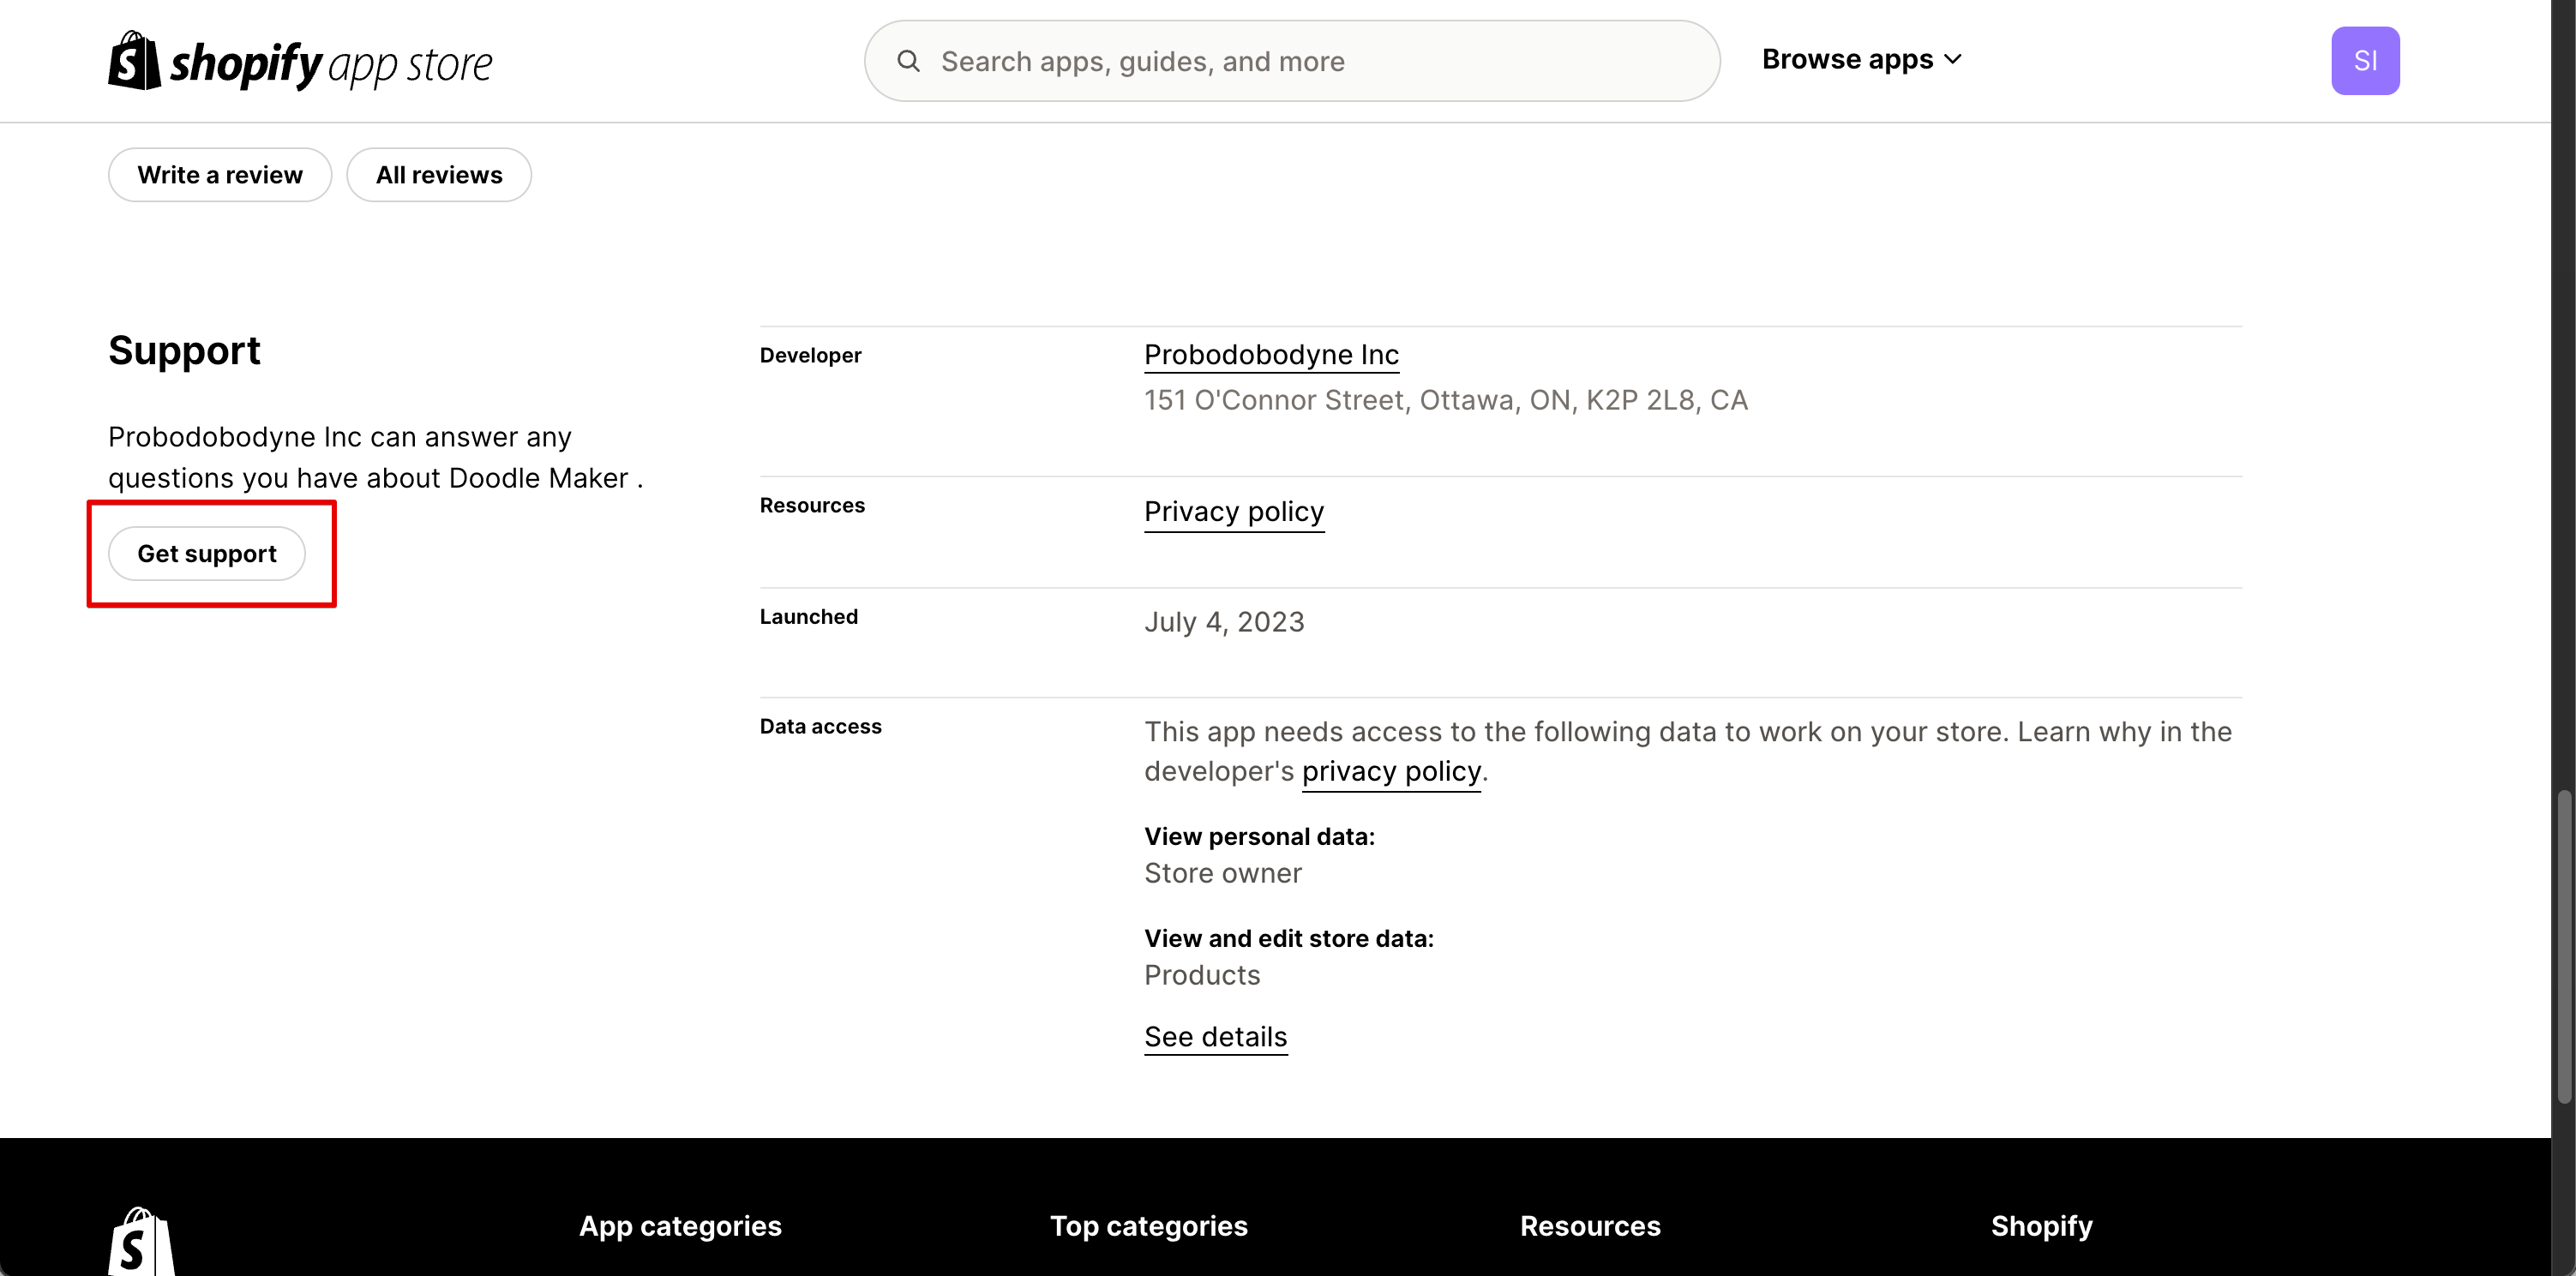Click the Get support button
Screen dimensions: 2576x1276
(207, 554)
